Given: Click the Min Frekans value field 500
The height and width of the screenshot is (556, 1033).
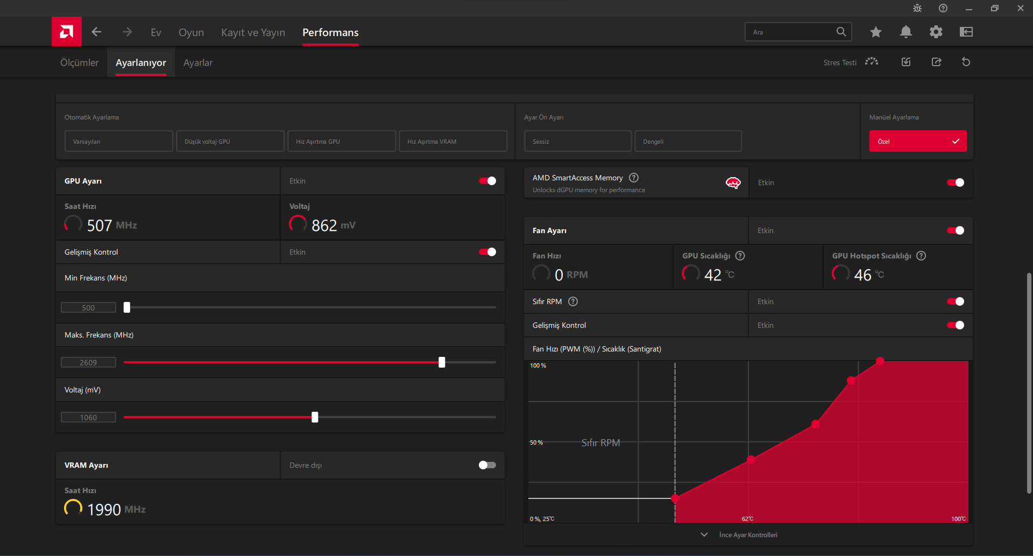Looking at the screenshot, I should (x=88, y=307).
